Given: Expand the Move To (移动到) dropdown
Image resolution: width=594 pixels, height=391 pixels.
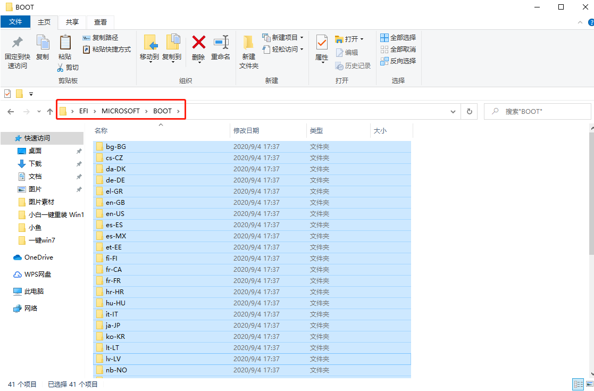Looking at the screenshot, I should (x=149, y=61).
